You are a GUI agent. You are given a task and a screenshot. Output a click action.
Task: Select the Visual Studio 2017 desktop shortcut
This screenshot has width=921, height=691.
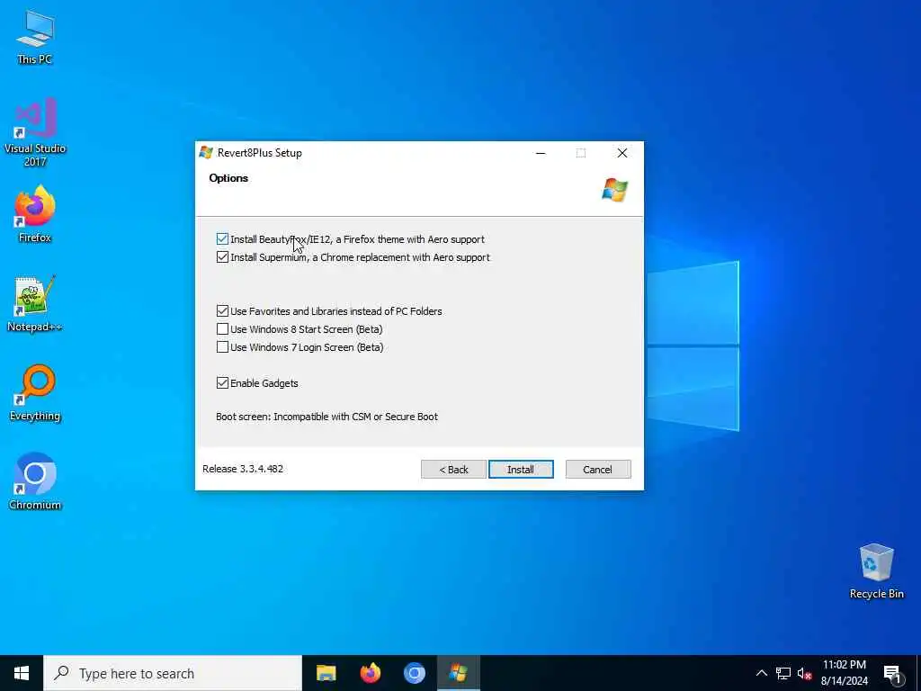(x=35, y=133)
